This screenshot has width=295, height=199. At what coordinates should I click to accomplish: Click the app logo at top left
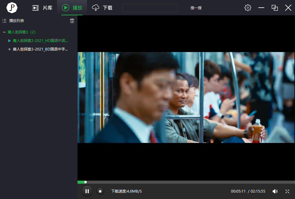tap(12, 8)
